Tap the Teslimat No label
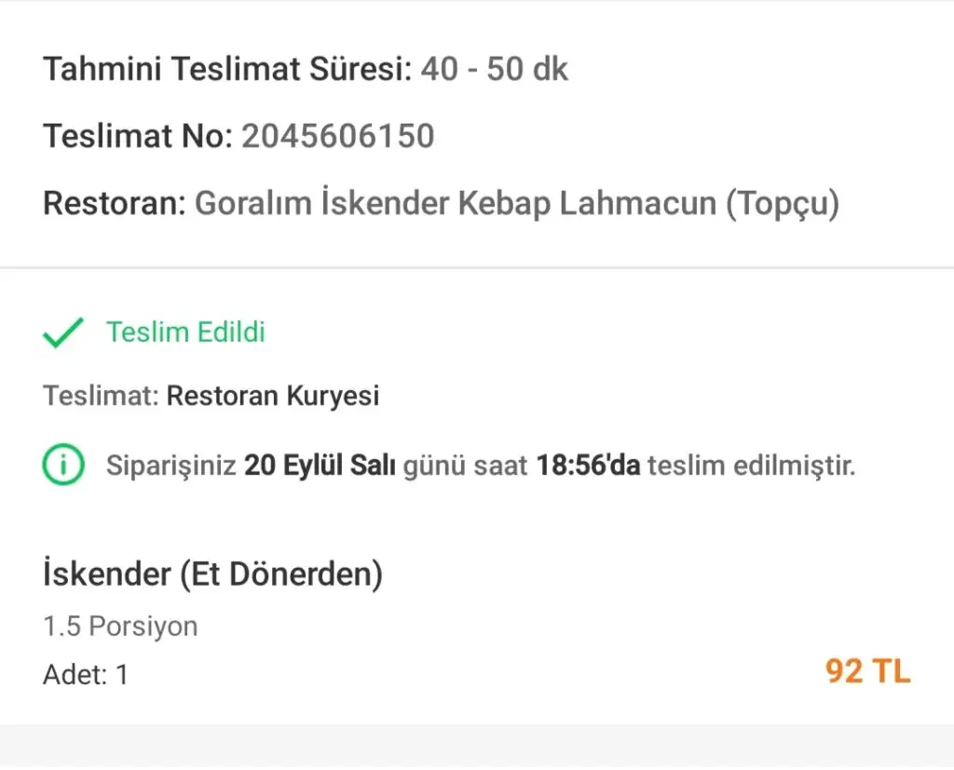The height and width of the screenshot is (770, 954). 137,137
